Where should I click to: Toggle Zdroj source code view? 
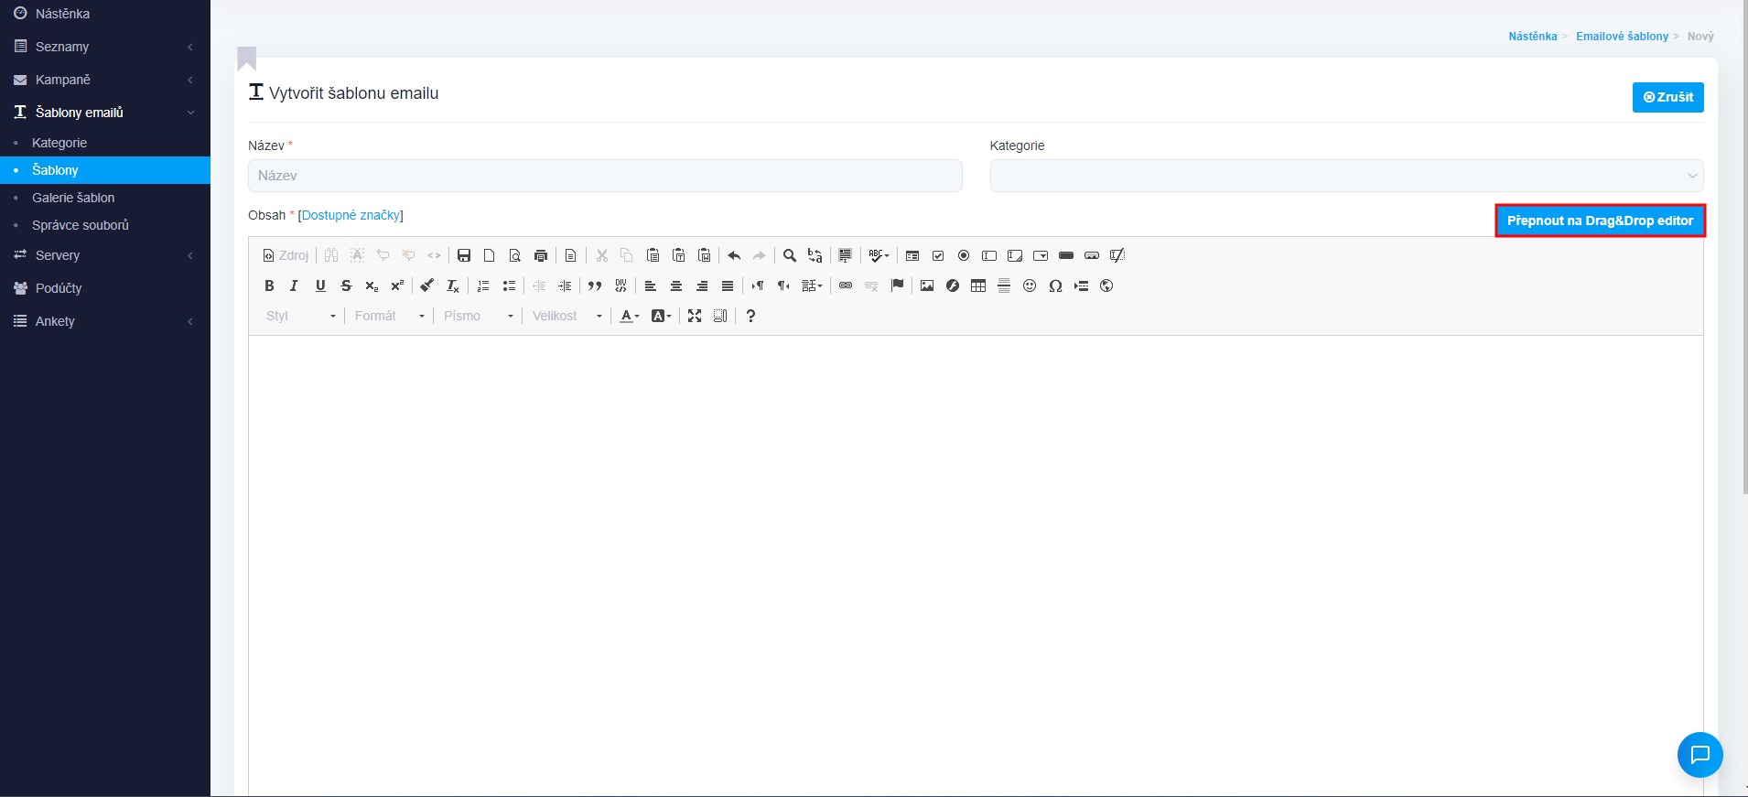286,255
